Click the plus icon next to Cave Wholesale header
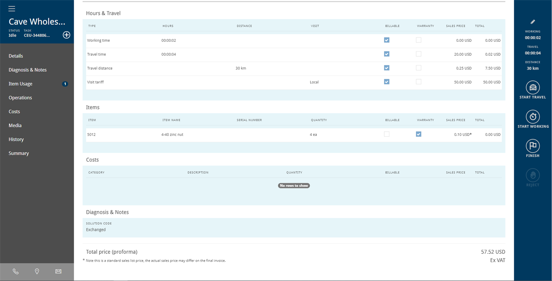The image size is (552, 281). click(x=66, y=35)
